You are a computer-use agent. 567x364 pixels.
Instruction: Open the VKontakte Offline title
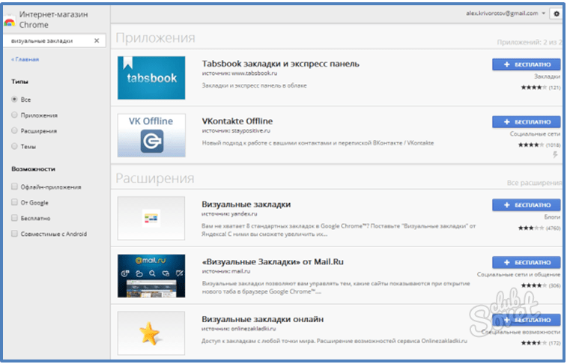237,121
